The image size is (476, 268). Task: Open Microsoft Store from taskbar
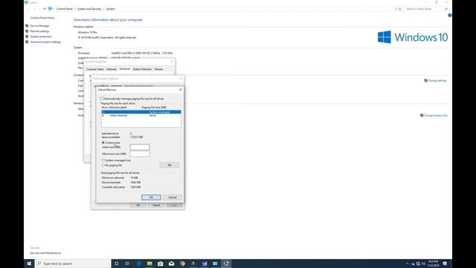(161, 264)
